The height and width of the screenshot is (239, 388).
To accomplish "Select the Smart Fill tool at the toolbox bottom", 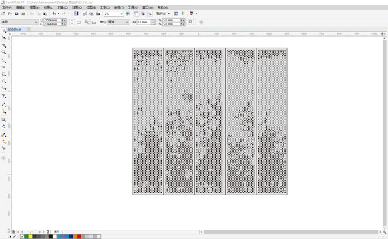I will coord(4,148).
